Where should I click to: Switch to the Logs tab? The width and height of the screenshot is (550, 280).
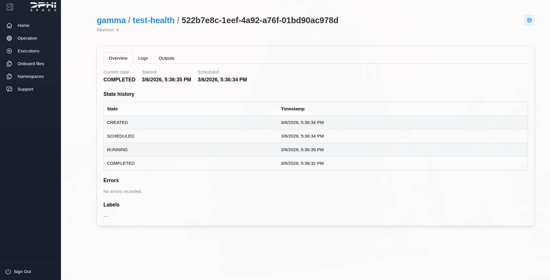[x=143, y=58]
